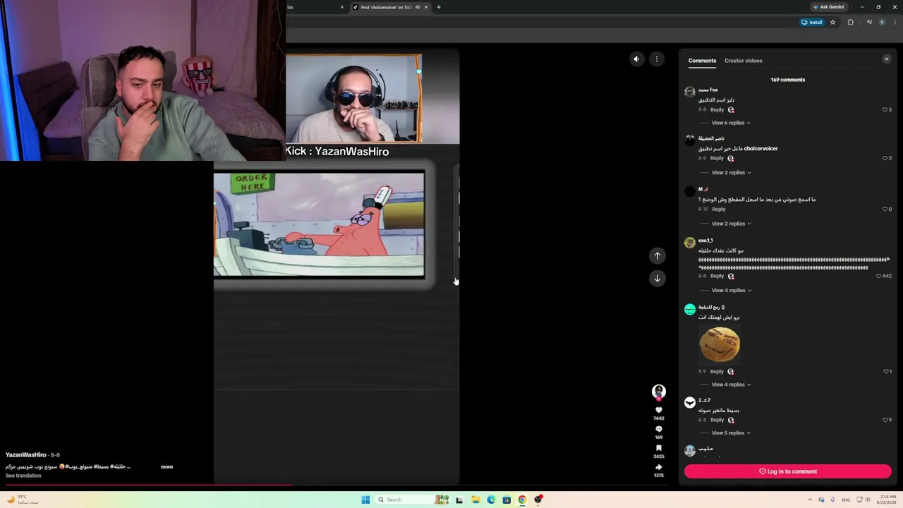The image size is (903, 508).
Task: Expand View 2 replies under choicervoicer comment
Action: pyautogui.click(x=730, y=172)
